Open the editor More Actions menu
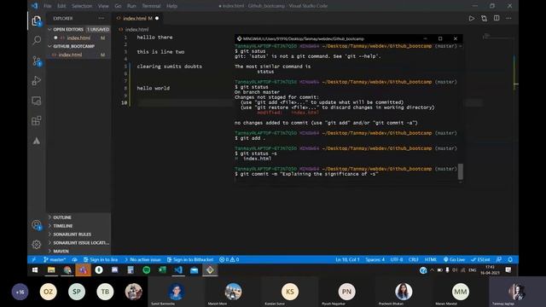The height and width of the screenshot is (307, 546). [x=508, y=18]
